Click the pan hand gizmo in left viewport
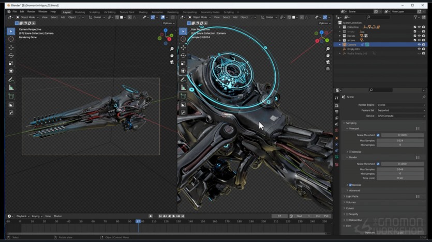Screen dimensions: 432x242 [172, 56]
